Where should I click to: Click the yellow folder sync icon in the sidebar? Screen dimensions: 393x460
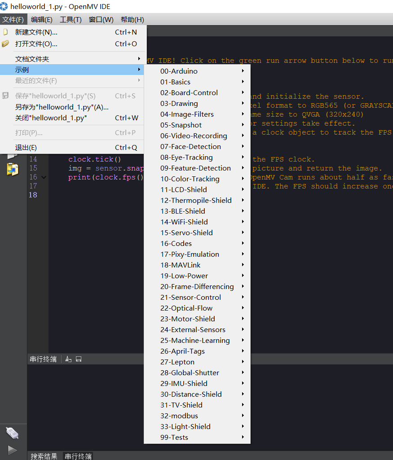pyautogui.click(x=13, y=169)
